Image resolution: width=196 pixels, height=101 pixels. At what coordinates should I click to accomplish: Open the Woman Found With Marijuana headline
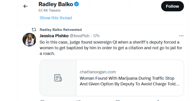(129, 81)
